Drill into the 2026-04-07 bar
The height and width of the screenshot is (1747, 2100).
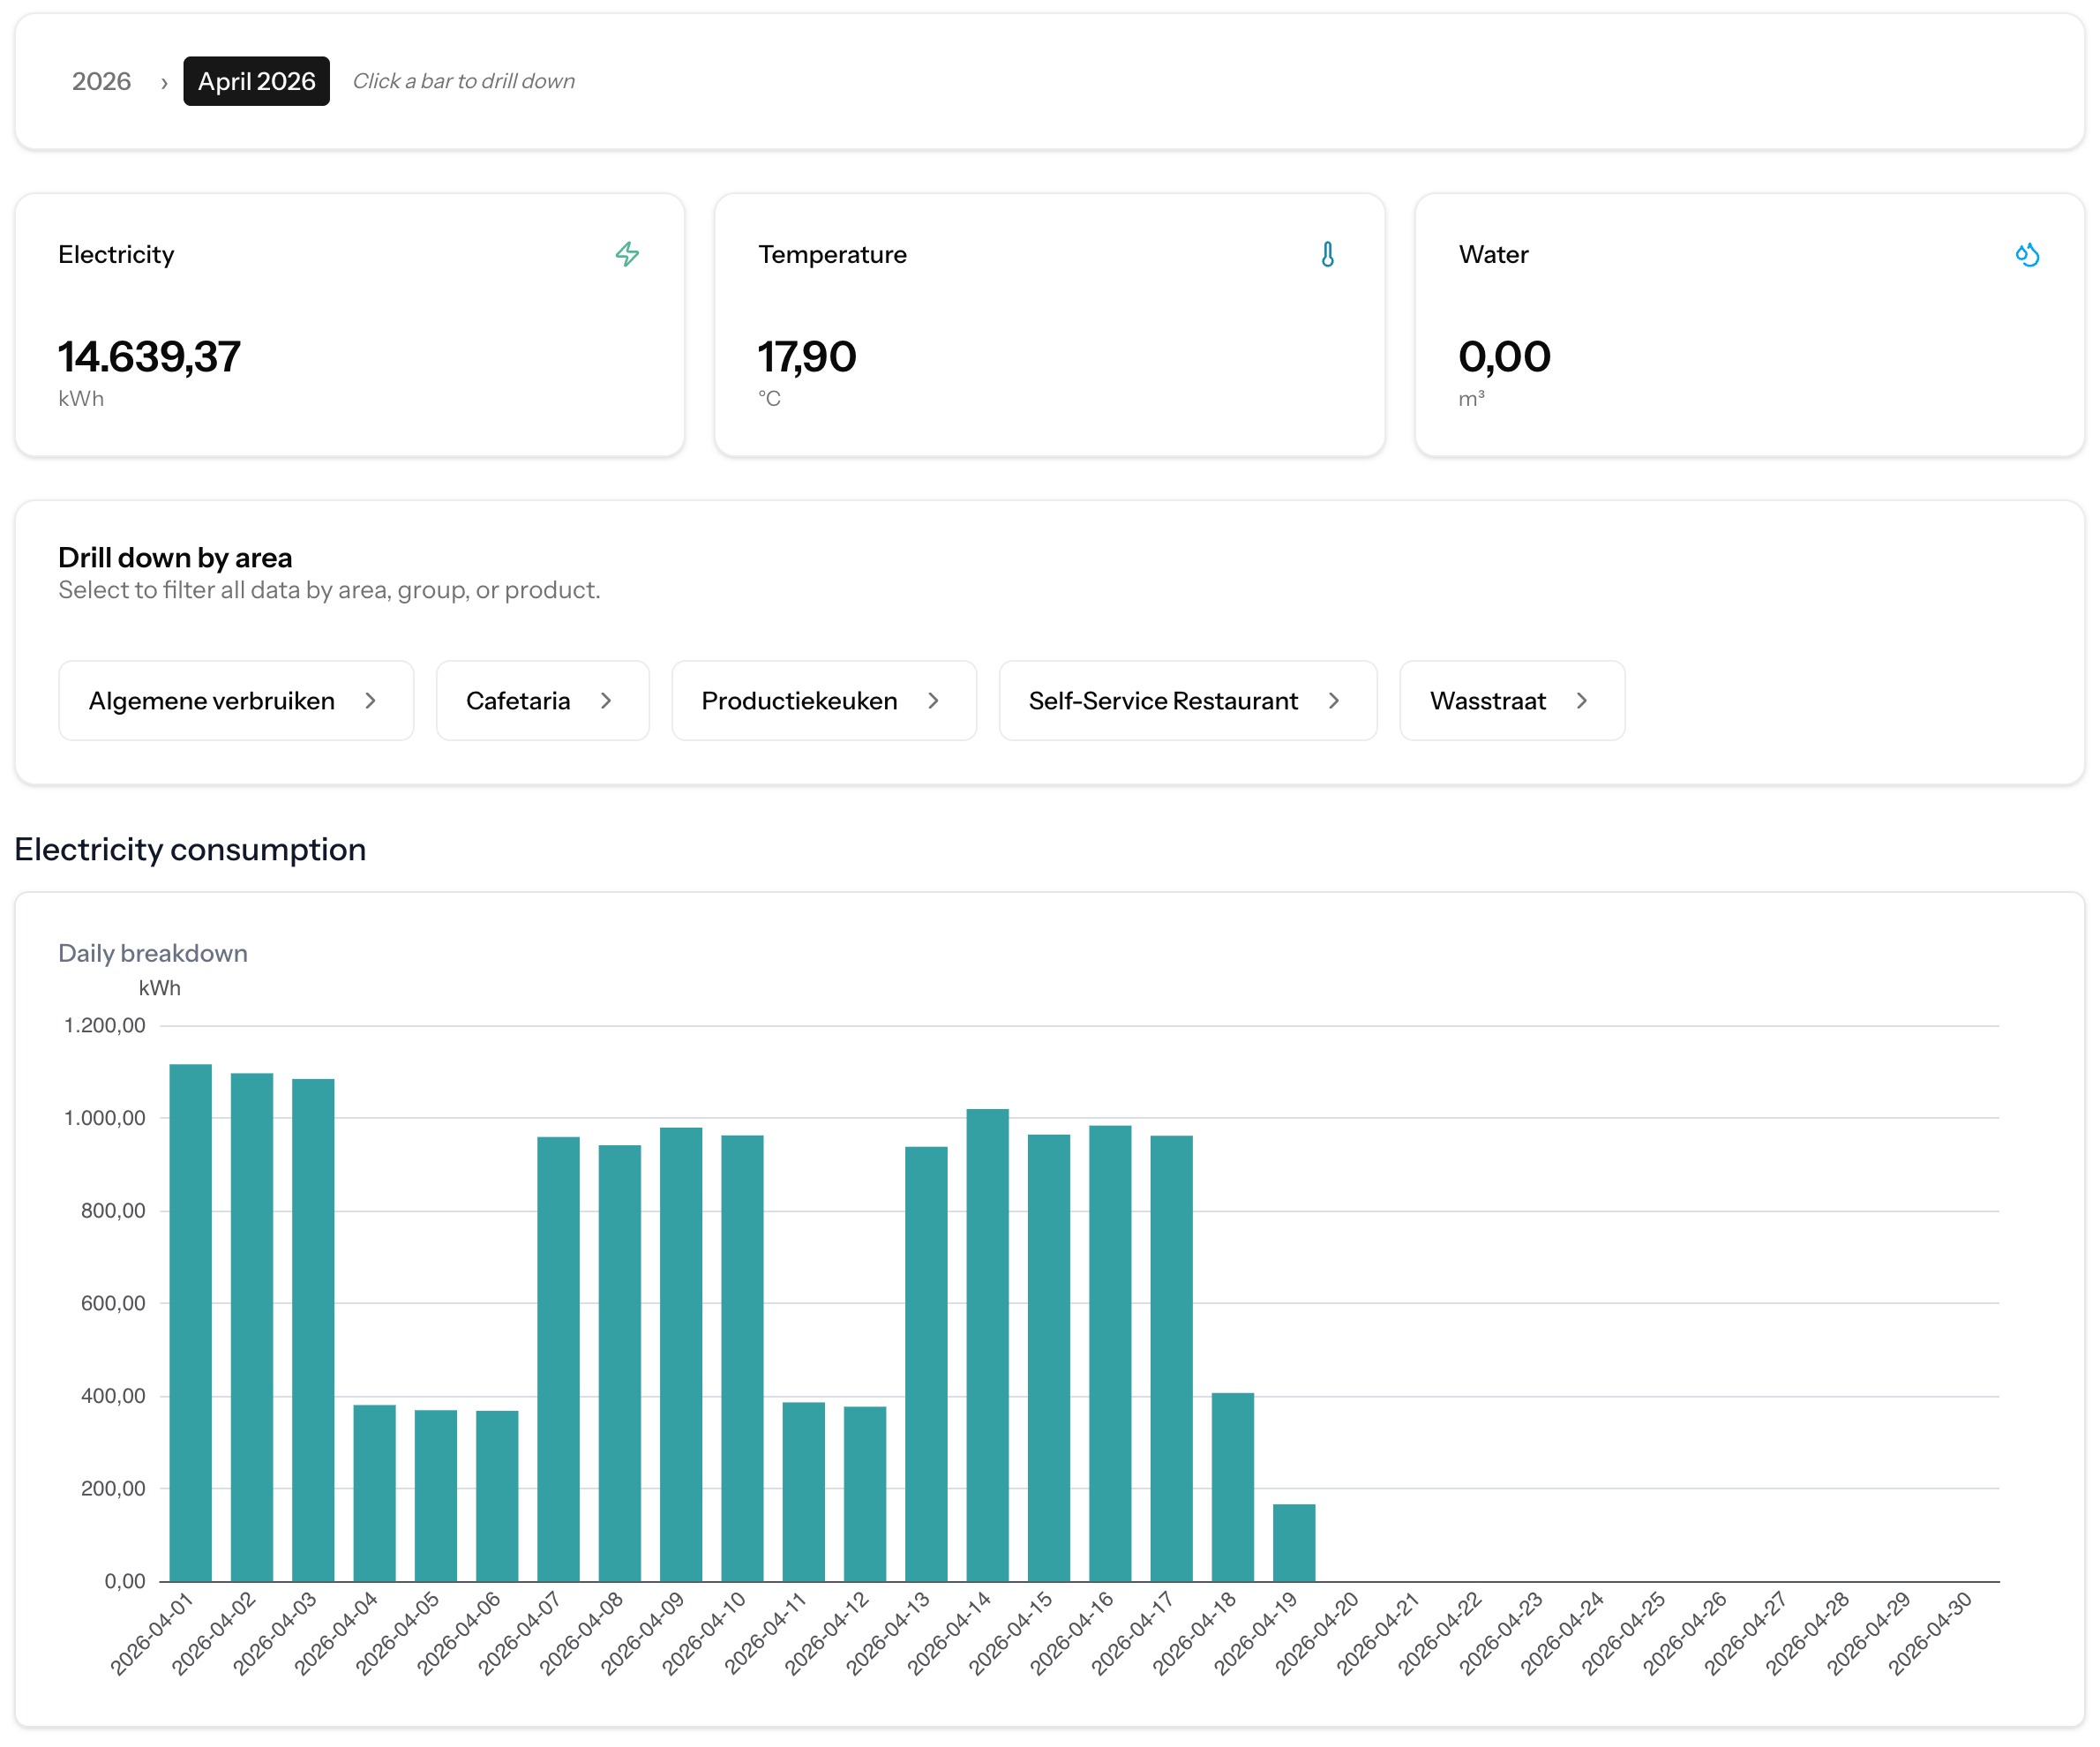point(558,1359)
